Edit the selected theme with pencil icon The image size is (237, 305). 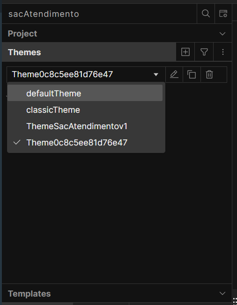pos(174,74)
